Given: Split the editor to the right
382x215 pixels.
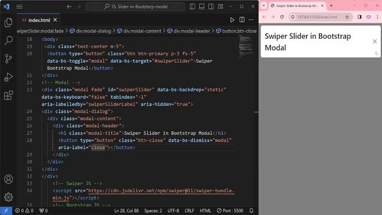Looking at the screenshot, I should click(242, 20).
